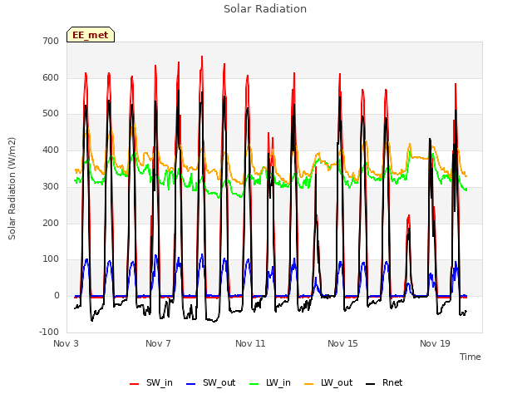Screen dimensions: 532x399
Task: Click the Nov 3 x-axis tick label
Action: [66, 343]
